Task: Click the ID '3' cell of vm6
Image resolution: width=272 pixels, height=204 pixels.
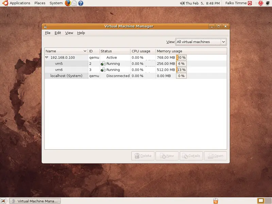Action: (90, 70)
